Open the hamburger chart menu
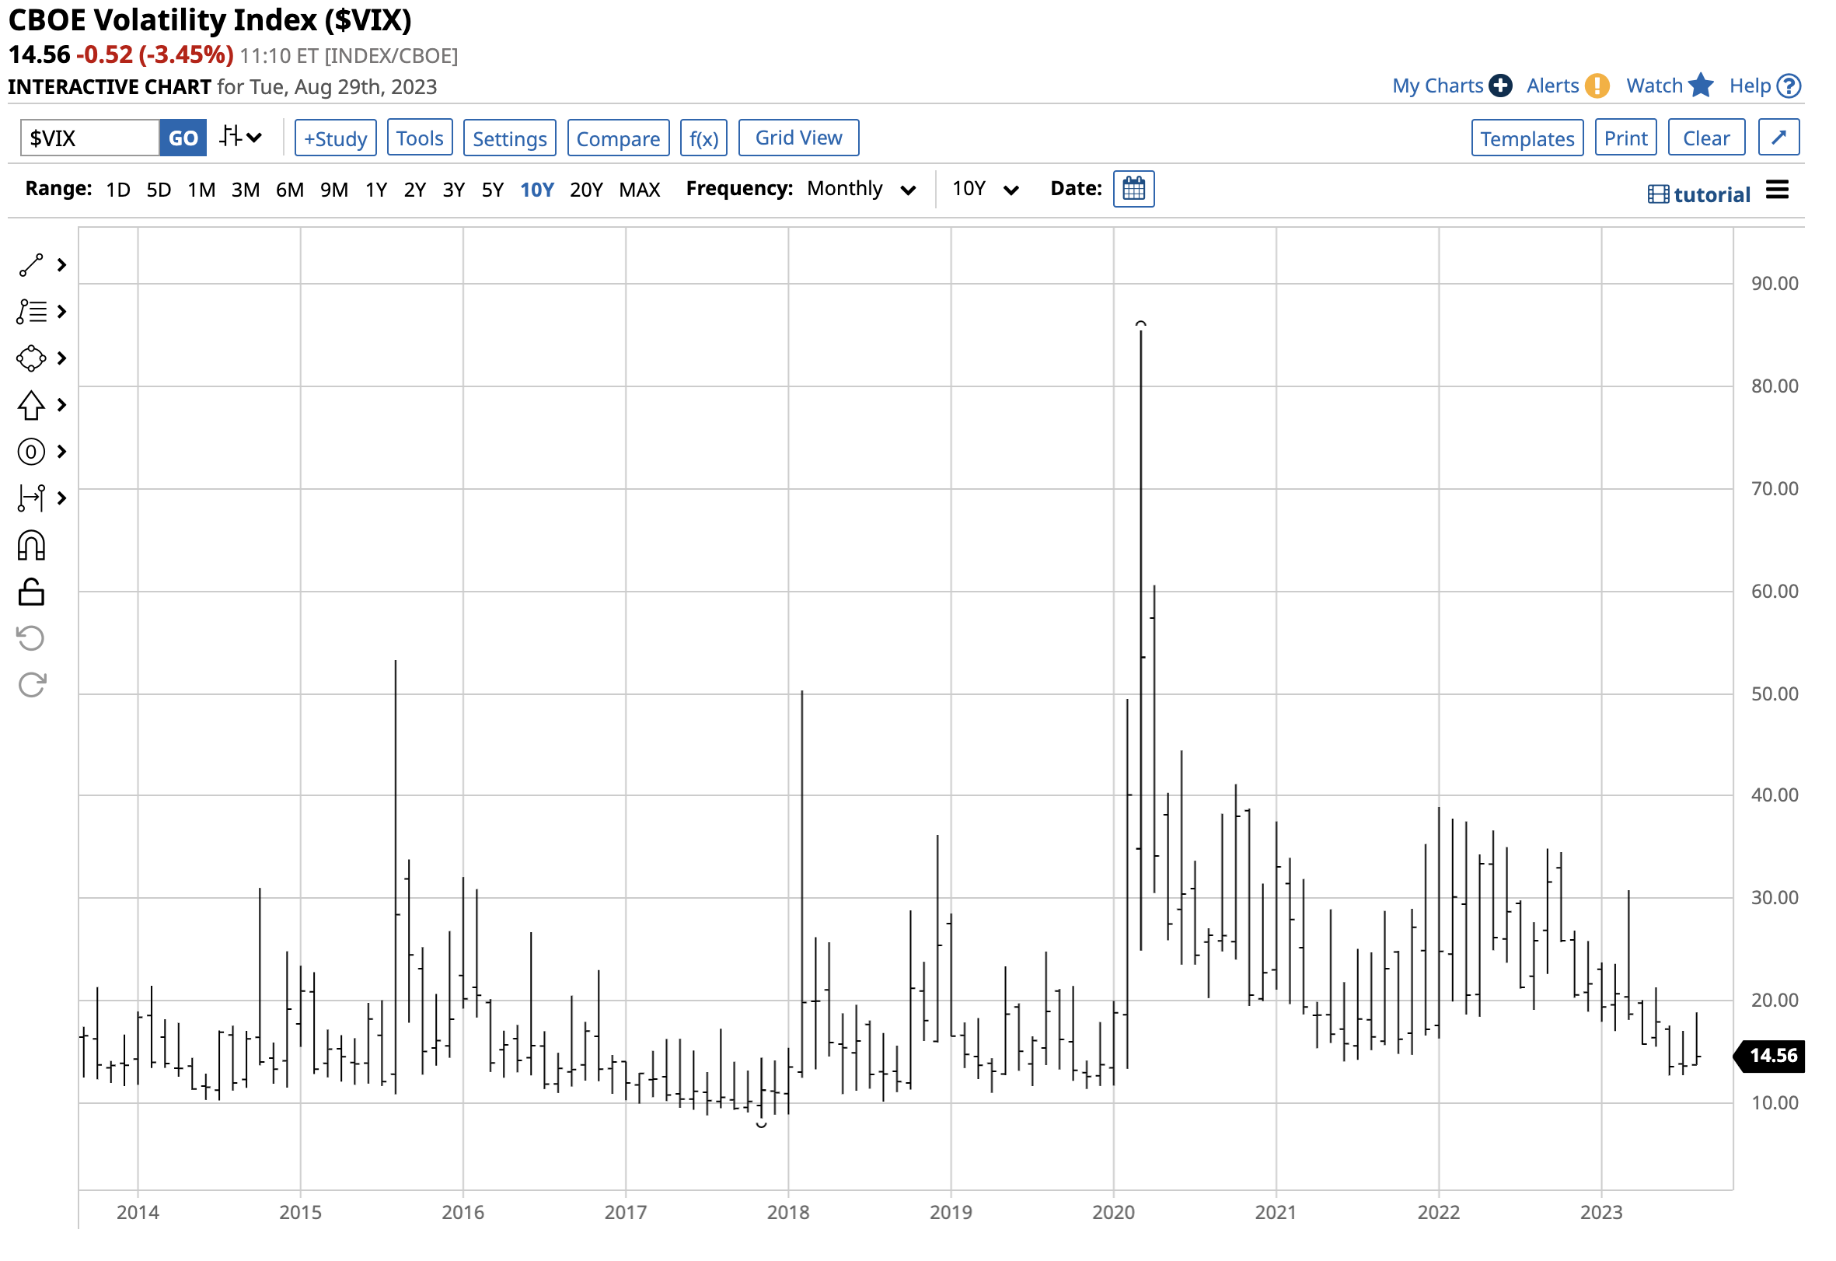This screenshot has height=1261, width=1836. click(1778, 190)
